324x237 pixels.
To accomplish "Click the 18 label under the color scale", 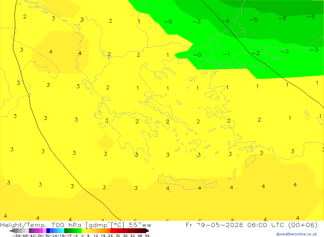I will pyautogui.click(x=103, y=236).
